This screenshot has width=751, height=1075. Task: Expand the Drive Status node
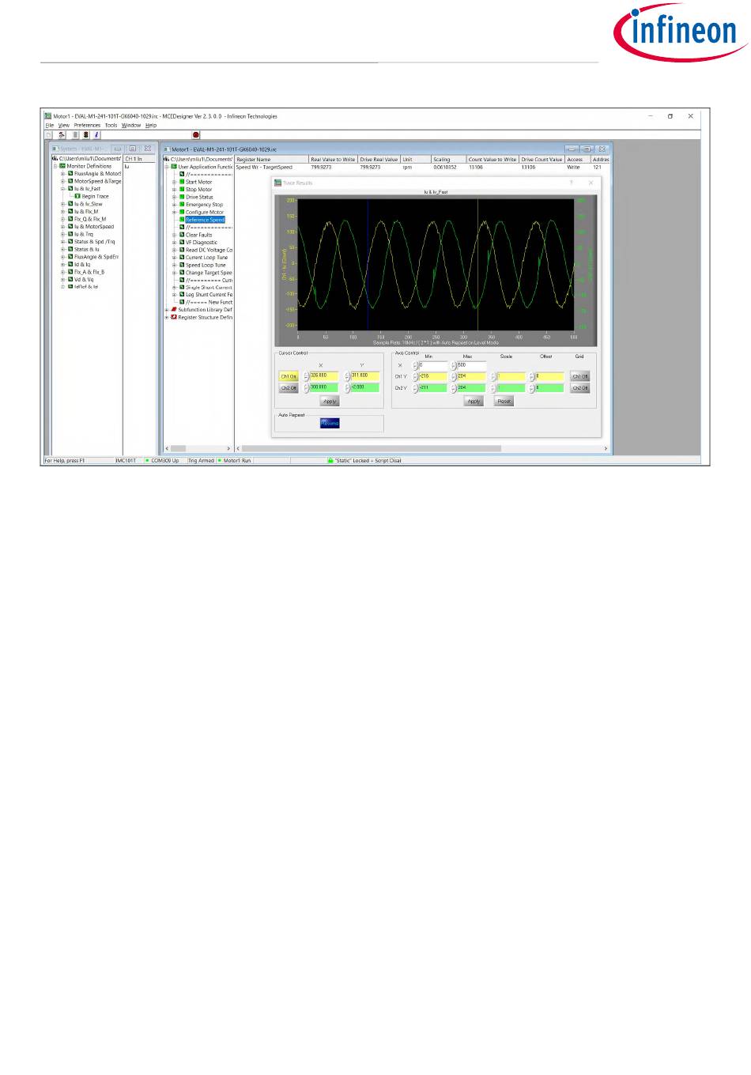click(175, 197)
